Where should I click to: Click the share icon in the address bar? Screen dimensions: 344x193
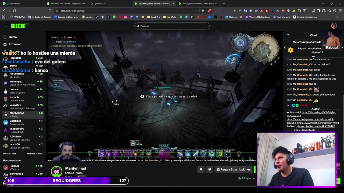click(x=196, y=11)
